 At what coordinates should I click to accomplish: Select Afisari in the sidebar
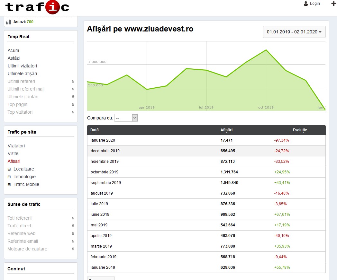point(14,161)
